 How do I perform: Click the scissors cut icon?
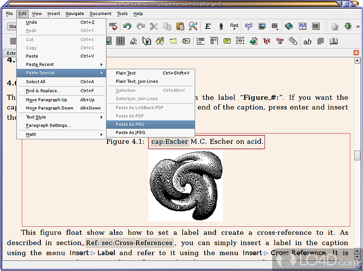coord(154,26)
